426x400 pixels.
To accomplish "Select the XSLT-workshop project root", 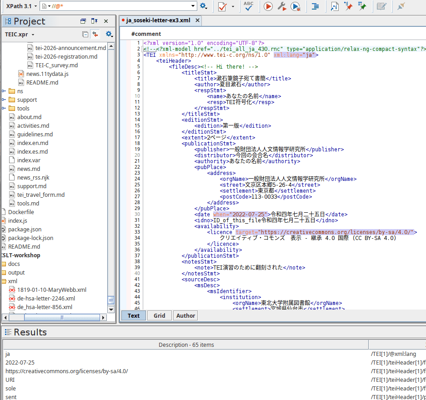I will (x=21, y=255).
